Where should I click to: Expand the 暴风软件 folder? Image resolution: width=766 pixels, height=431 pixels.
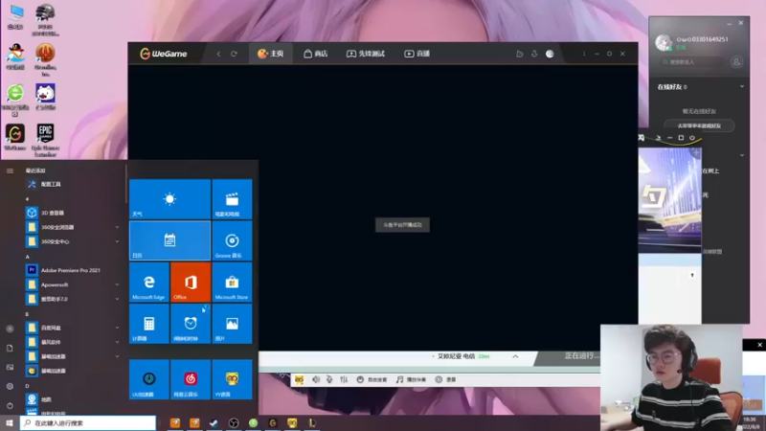coord(74,342)
